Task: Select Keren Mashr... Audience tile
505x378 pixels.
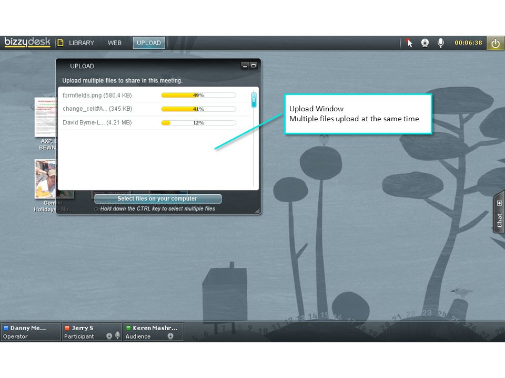Action: [153, 332]
